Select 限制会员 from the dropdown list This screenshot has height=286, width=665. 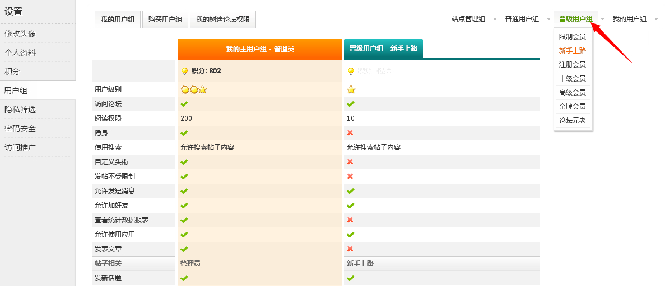pos(573,37)
